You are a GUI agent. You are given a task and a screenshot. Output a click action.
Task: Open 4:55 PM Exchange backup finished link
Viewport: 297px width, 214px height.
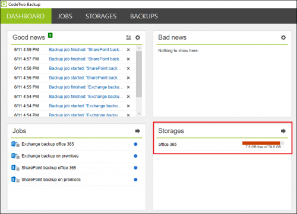[x=86, y=87]
